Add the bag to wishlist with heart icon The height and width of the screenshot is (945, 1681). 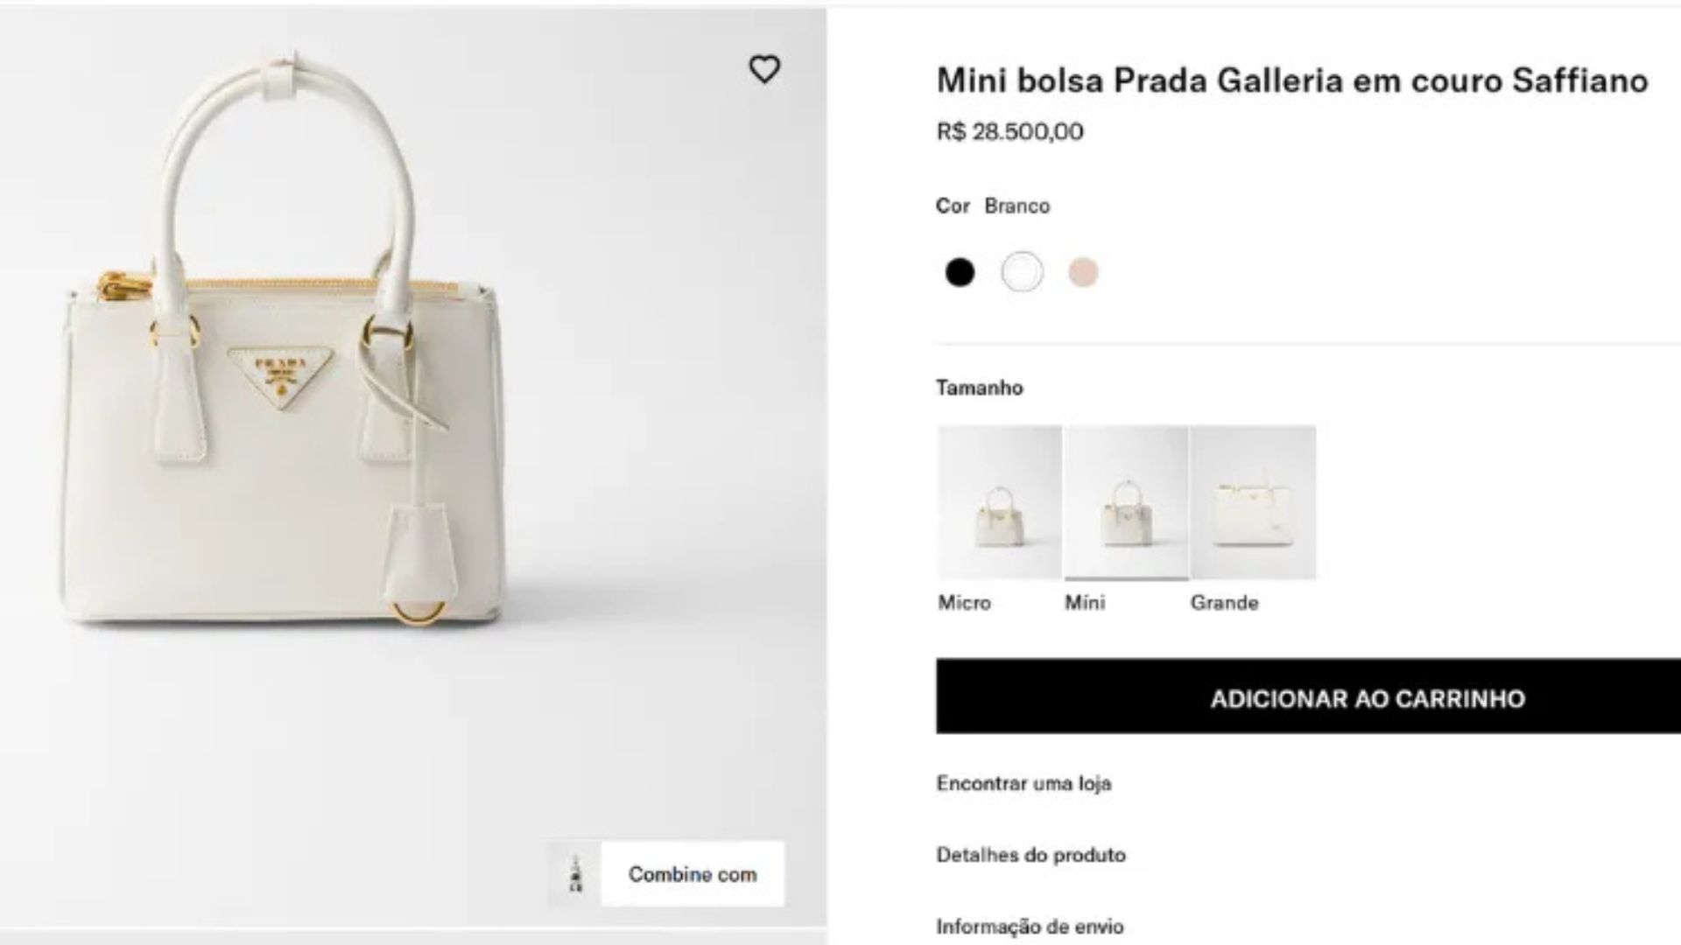click(763, 69)
